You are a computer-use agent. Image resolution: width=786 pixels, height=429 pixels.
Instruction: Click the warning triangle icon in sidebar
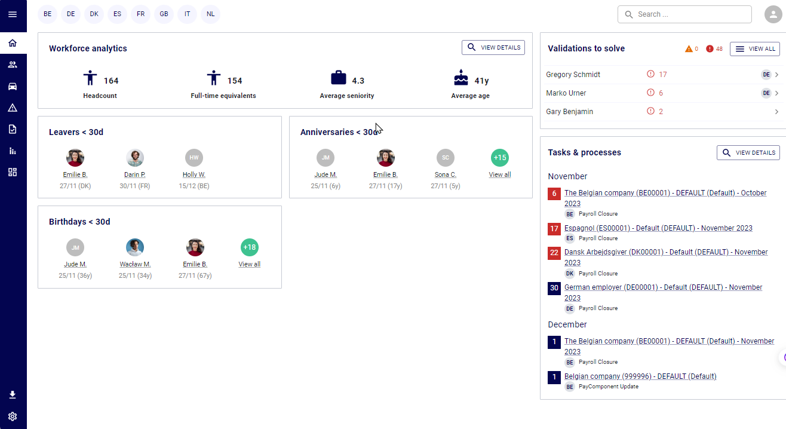click(x=13, y=108)
